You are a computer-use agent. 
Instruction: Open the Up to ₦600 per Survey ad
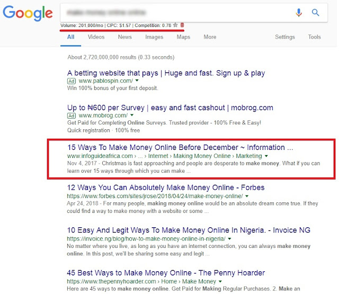click(x=170, y=108)
